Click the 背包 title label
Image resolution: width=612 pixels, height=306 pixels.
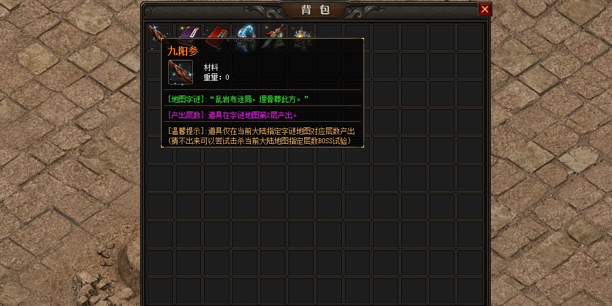315,10
